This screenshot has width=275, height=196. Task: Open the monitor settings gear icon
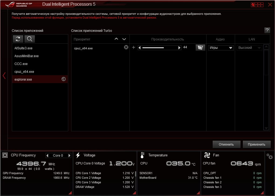click(x=269, y=156)
